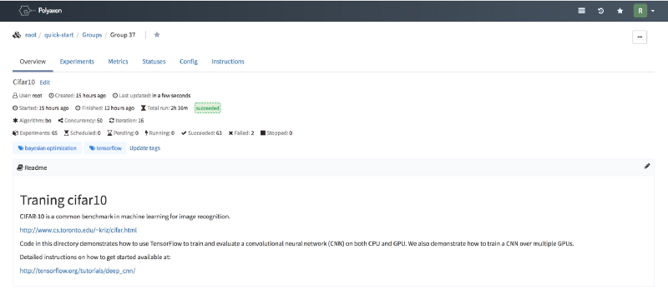Click Update tags link
Screen dimensions: 668x305
coord(144,148)
